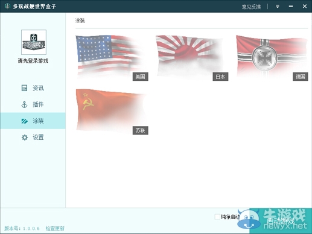Click the 意见反馈 feedback link

click(251, 7)
